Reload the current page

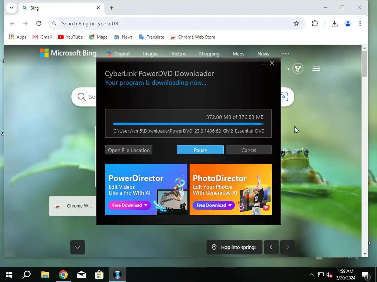(x=38, y=23)
